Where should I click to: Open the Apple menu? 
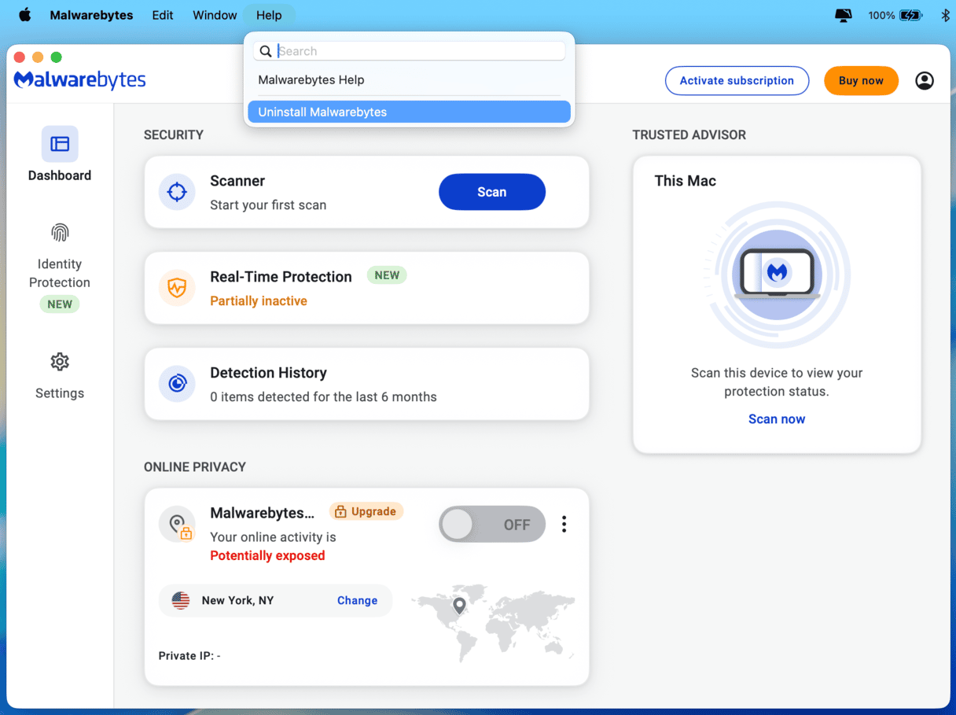(x=24, y=15)
